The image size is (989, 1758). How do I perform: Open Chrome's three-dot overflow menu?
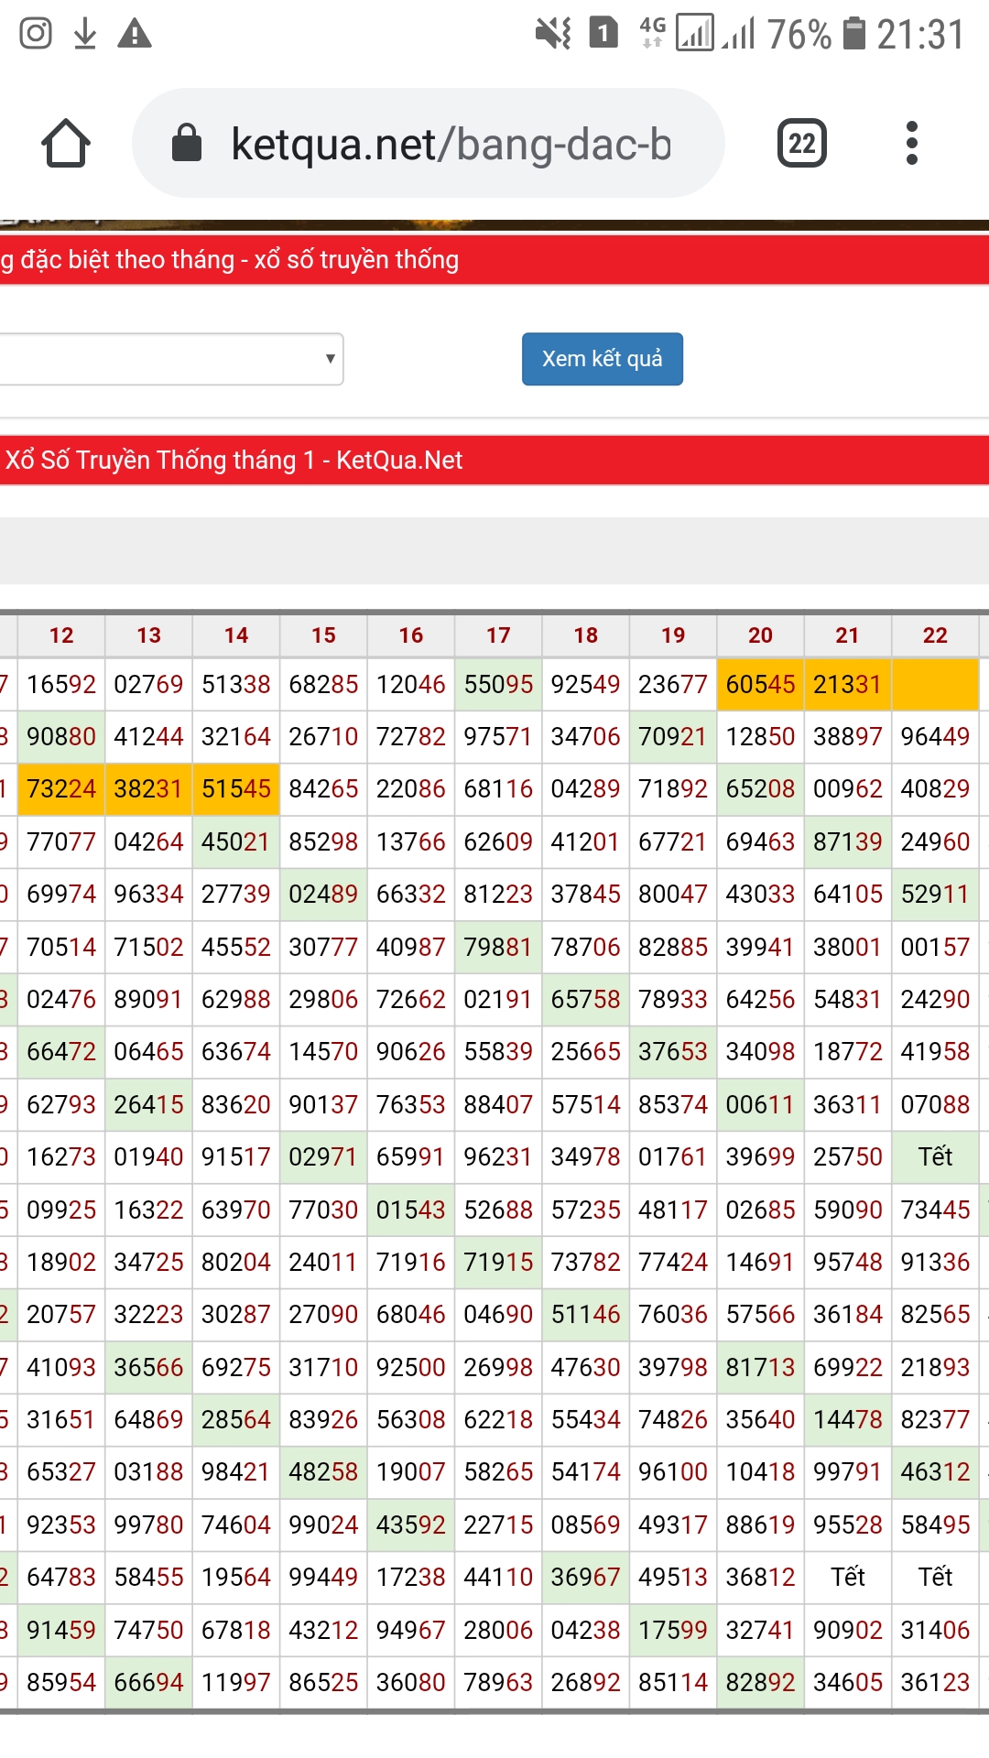pos(910,144)
